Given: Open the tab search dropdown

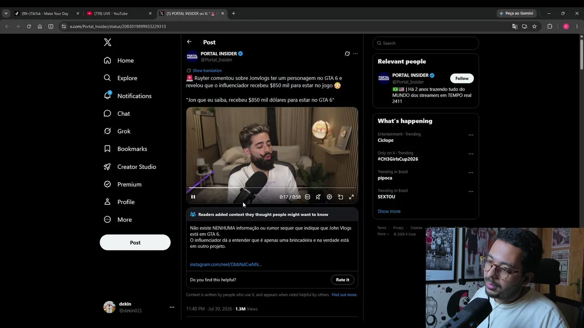Looking at the screenshot, I should point(6,14).
